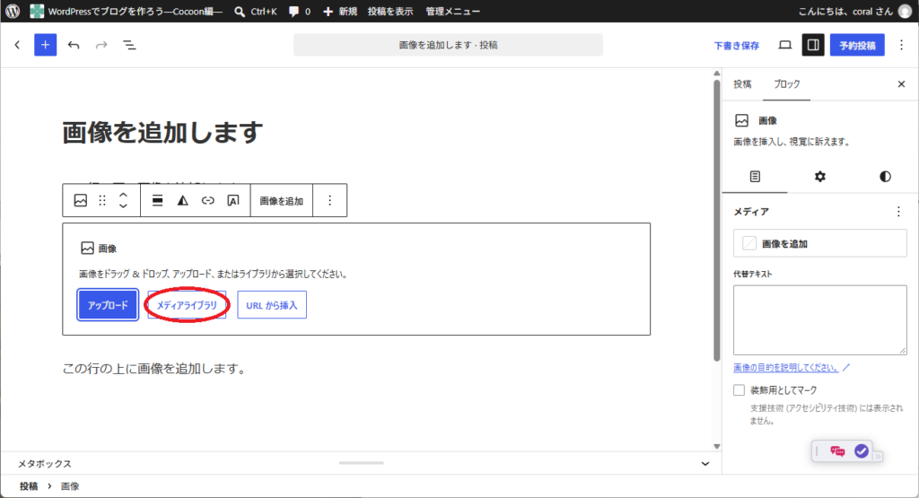Redo the last change
Screen dimensions: 919x498
[101, 45]
